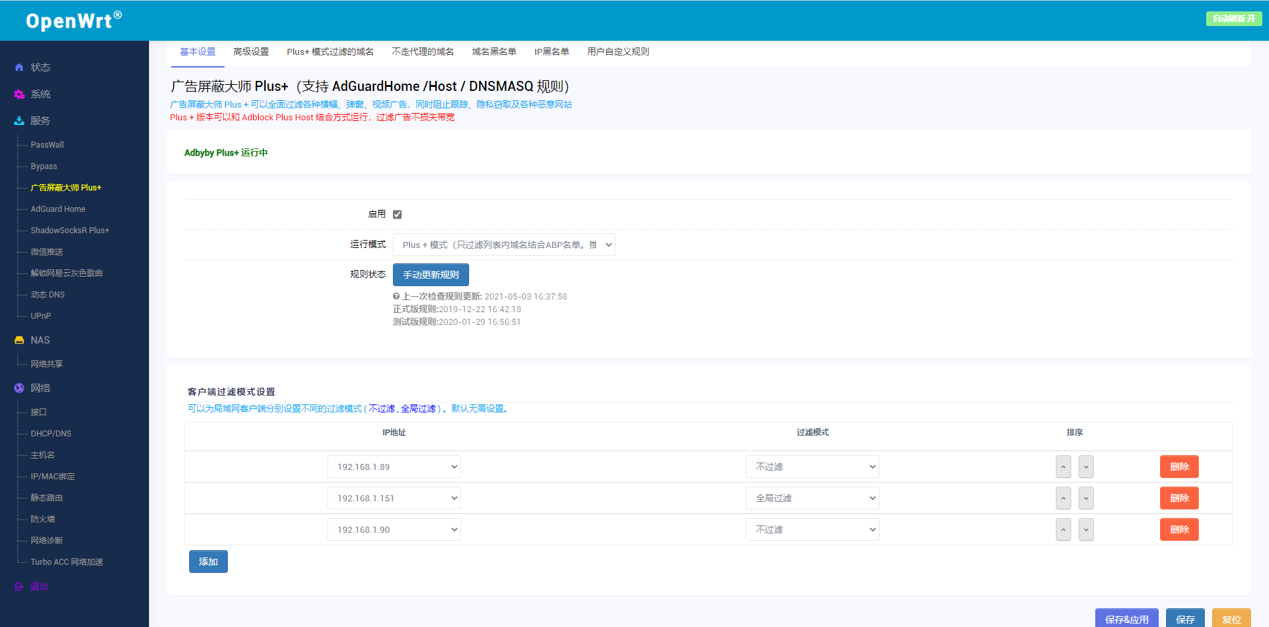The height and width of the screenshot is (627, 1269).
Task: Open Plus+ 模式过滤的域名 tab
Action: 330,52
